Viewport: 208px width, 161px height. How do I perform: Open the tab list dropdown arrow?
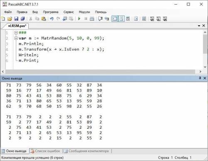tap(199, 26)
